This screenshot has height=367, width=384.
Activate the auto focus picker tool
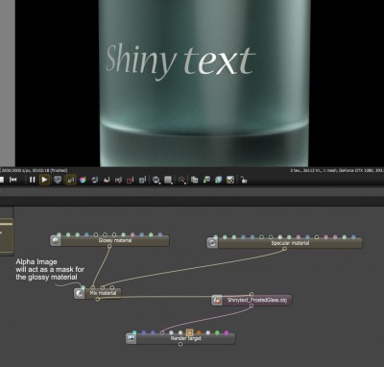[x=70, y=180]
